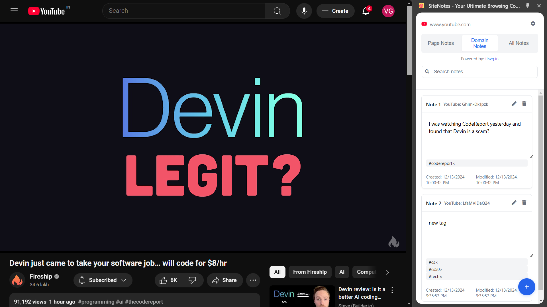Image resolution: width=547 pixels, height=307 pixels.
Task: Open the Fireship channel name link
Action: pyautogui.click(x=41, y=276)
